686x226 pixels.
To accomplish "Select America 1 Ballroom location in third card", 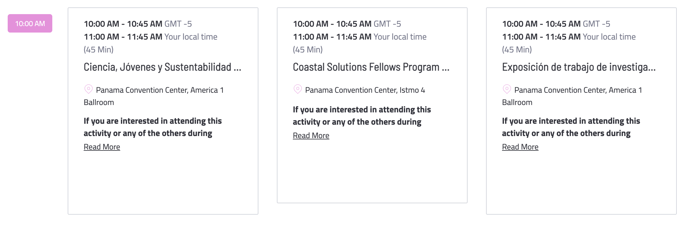I will 572,96.
